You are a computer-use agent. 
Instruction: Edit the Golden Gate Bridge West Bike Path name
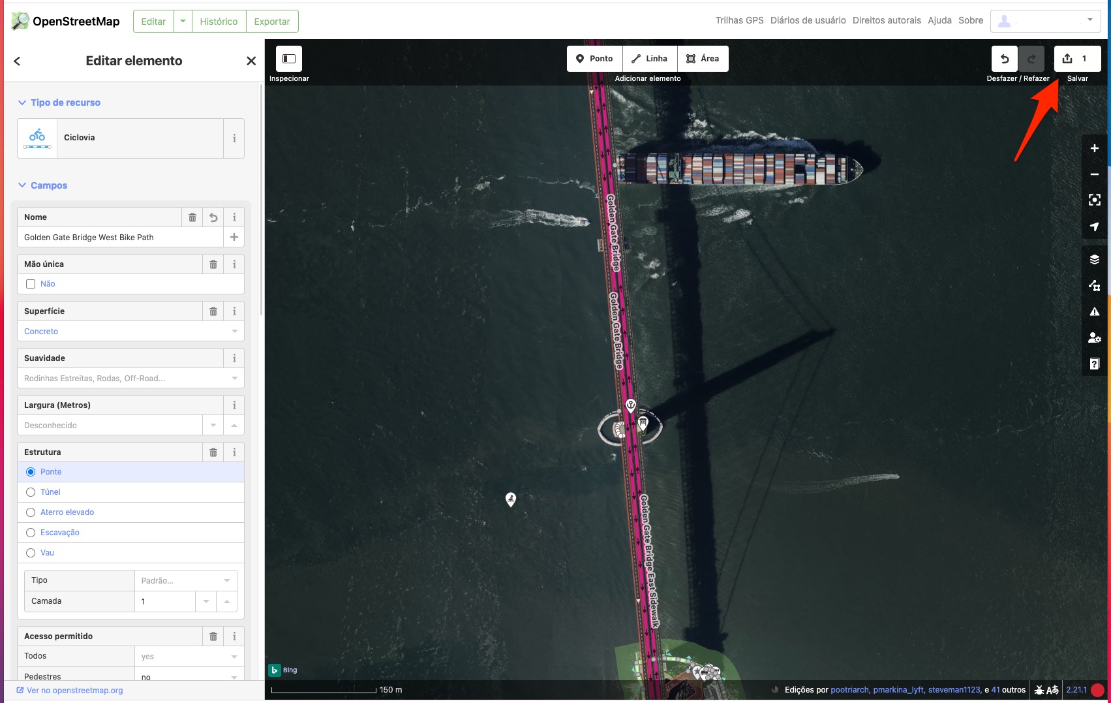[121, 237]
